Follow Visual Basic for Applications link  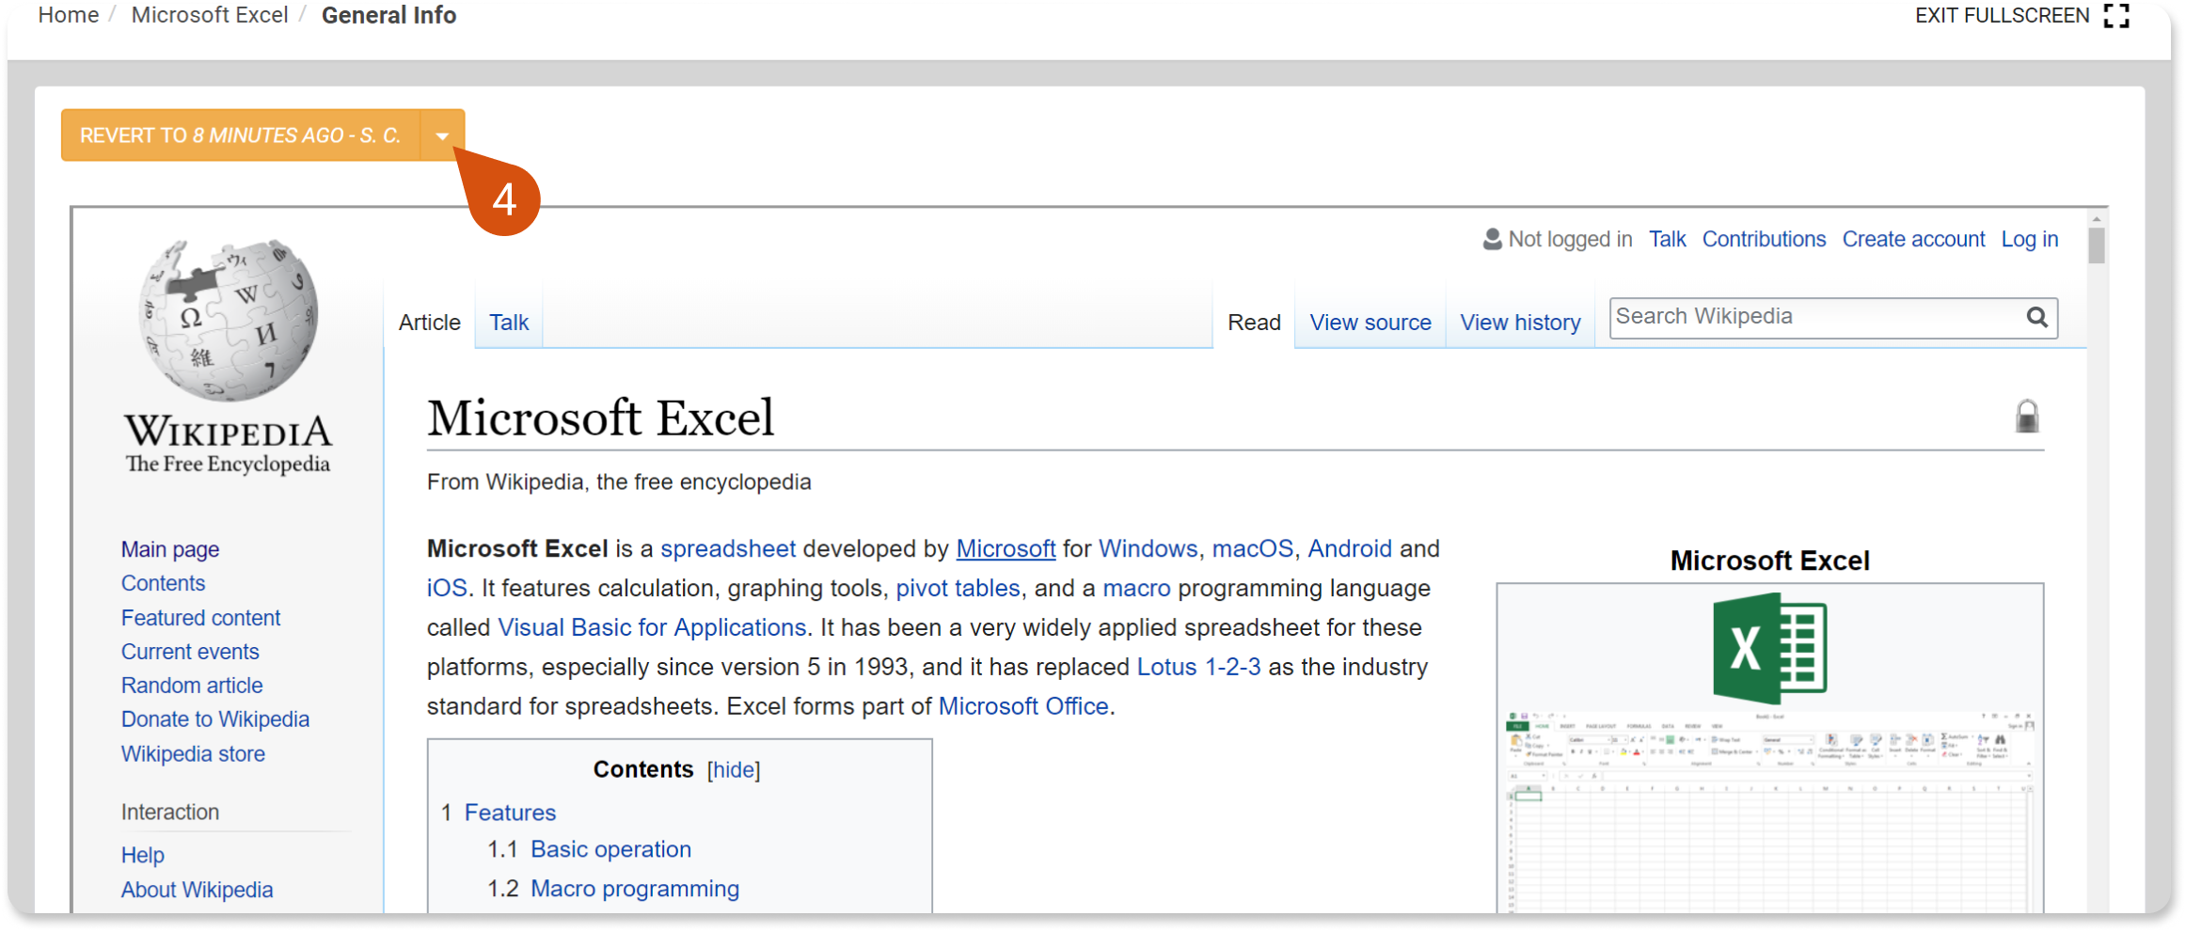coord(652,628)
